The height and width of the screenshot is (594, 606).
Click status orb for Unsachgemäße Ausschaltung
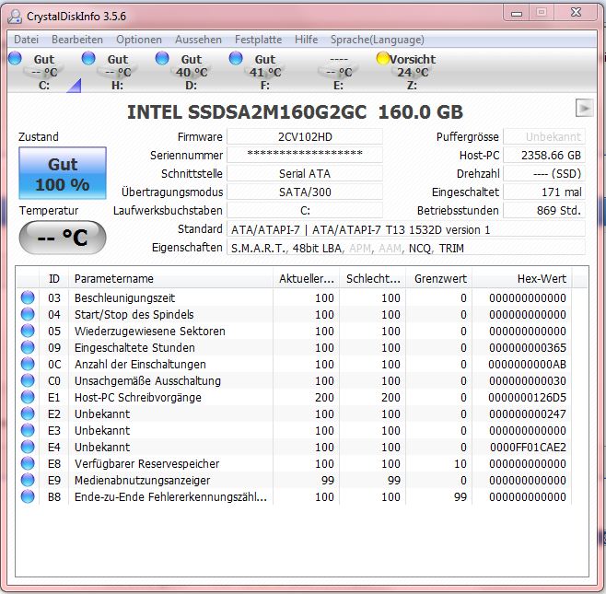(28, 380)
